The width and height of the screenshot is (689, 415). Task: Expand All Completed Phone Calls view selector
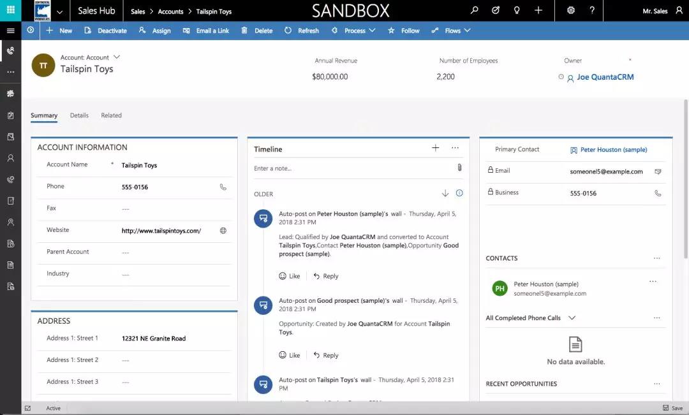pos(572,318)
